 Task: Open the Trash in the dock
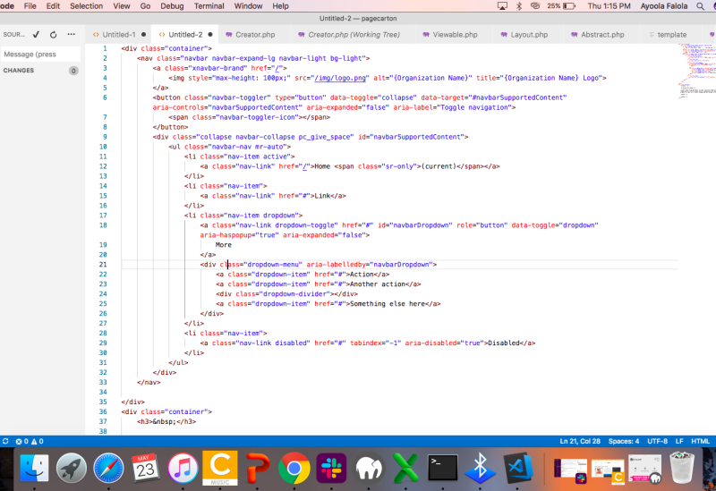coord(682,468)
